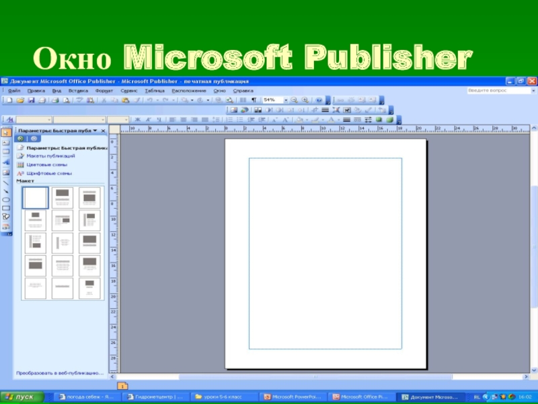Select the Oval drawing tool

tap(6, 199)
